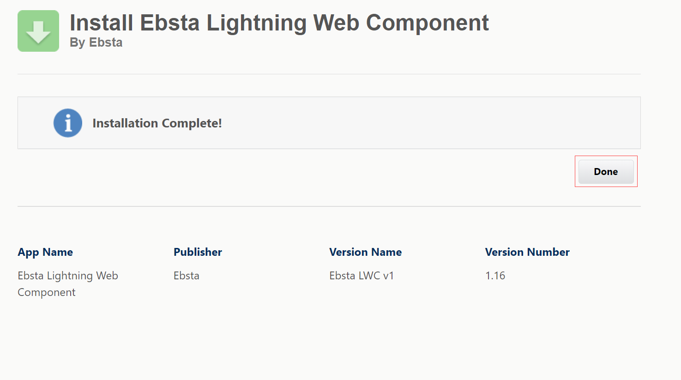Select the Installation Complete message text
Image resolution: width=681 pixels, height=380 pixels.
157,123
